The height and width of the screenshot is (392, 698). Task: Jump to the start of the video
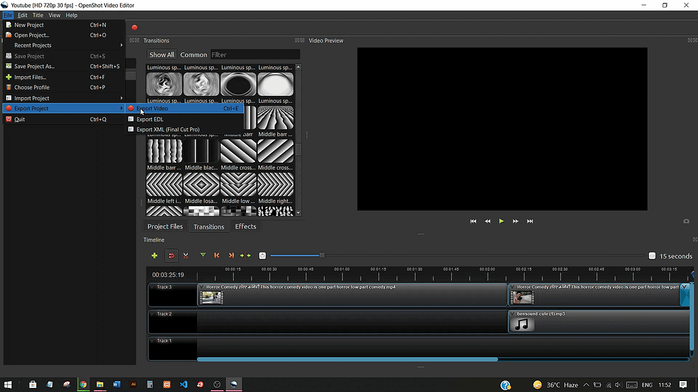(473, 220)
